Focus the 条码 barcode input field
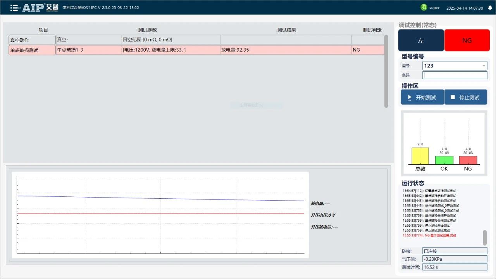This screenshot has width=496, height=279. [x=455, y=75]
